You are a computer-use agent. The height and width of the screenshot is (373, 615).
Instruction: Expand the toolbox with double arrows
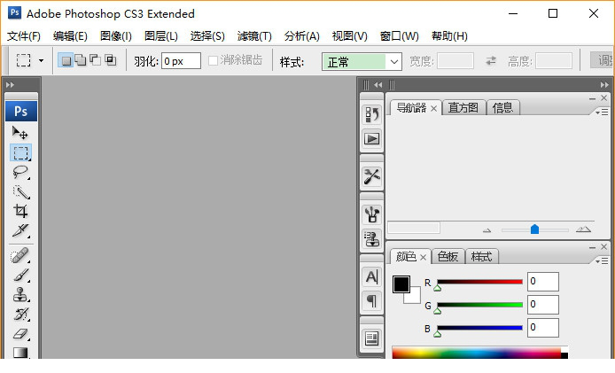click(11, 85)
